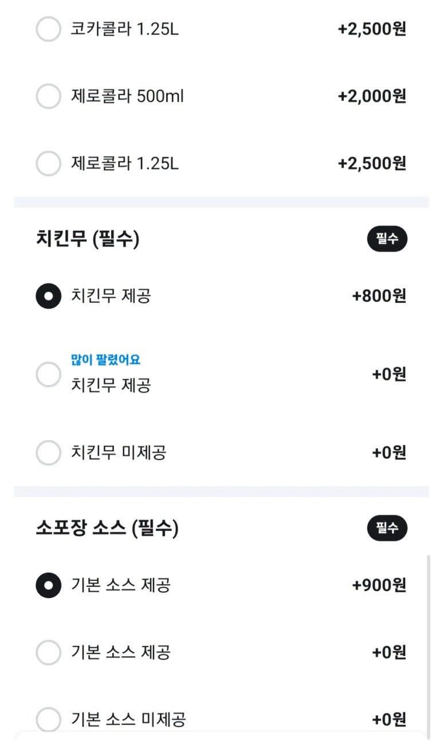443x741 pixels.
Task: Click the 소포장 소스 (필수) section heading
Action: pyautogui.click(x=107, y=529)
